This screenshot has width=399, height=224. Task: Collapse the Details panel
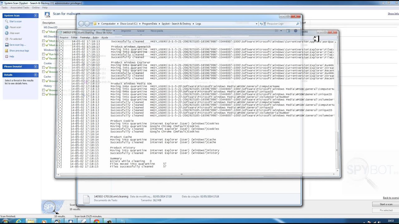[36, 75]
